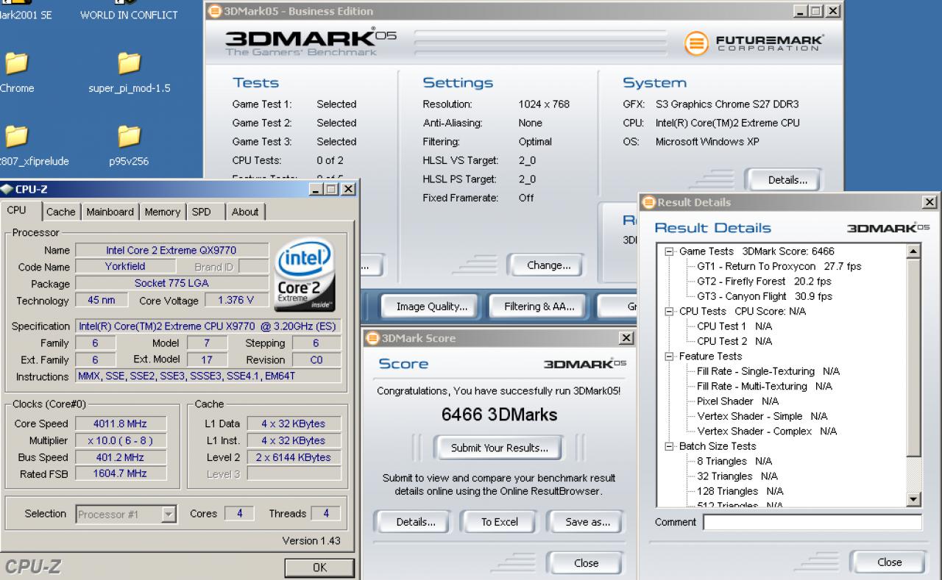Click the 3DMark05 main window title icon
942x580 pixels.
point(214,11)
